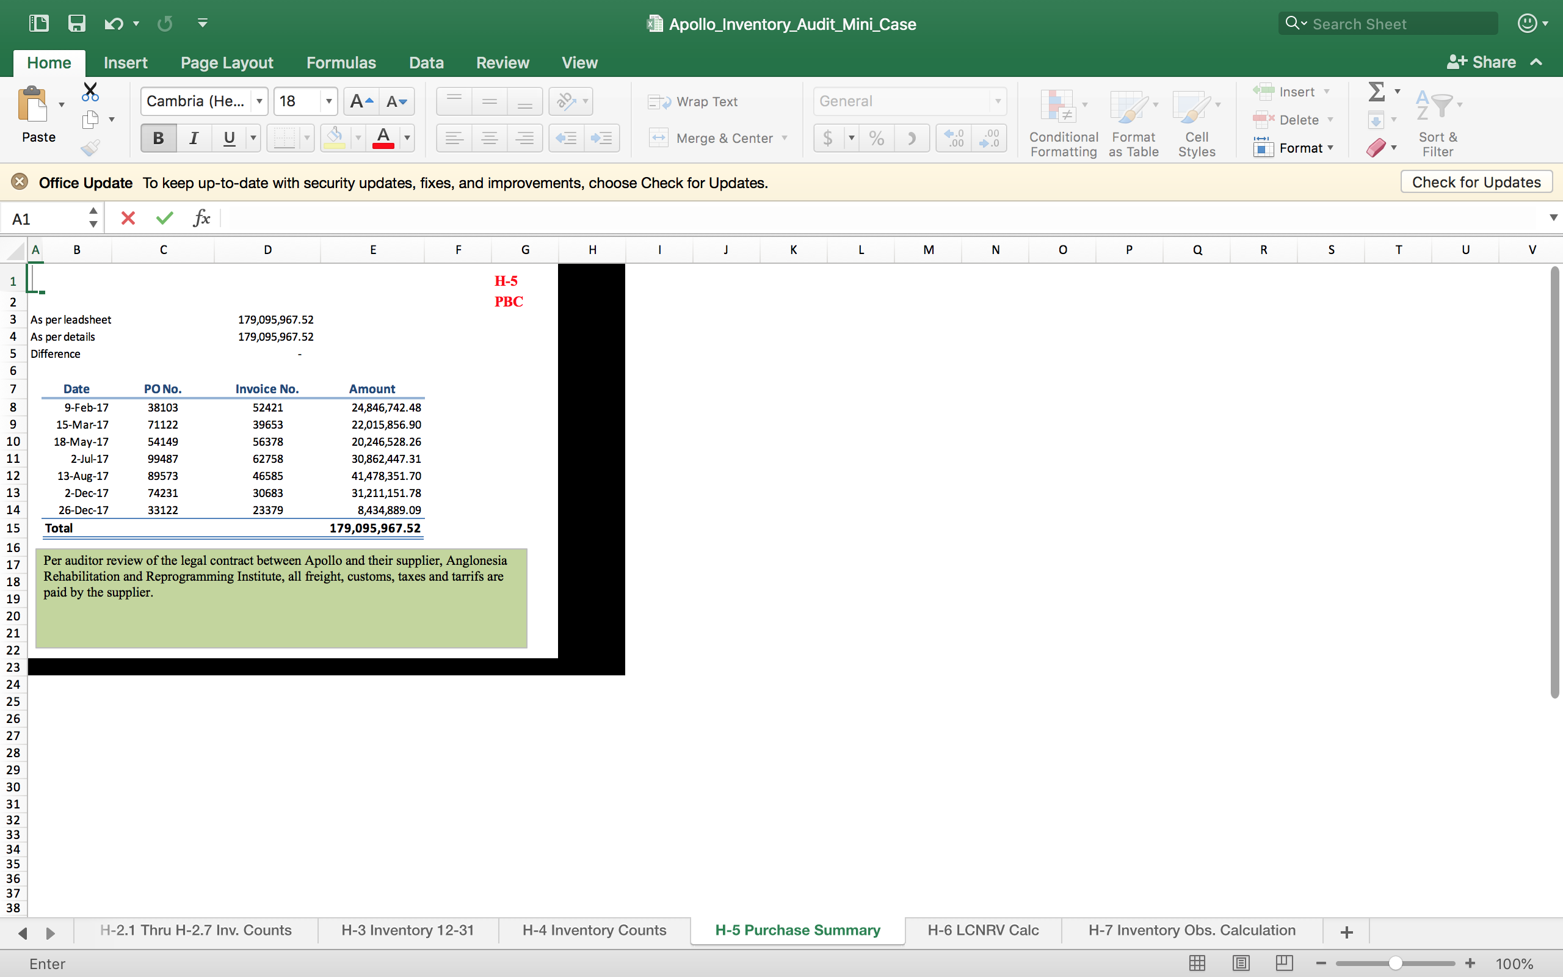
Task: Open the Formulas ribbon tab
Action: (340, 63)
